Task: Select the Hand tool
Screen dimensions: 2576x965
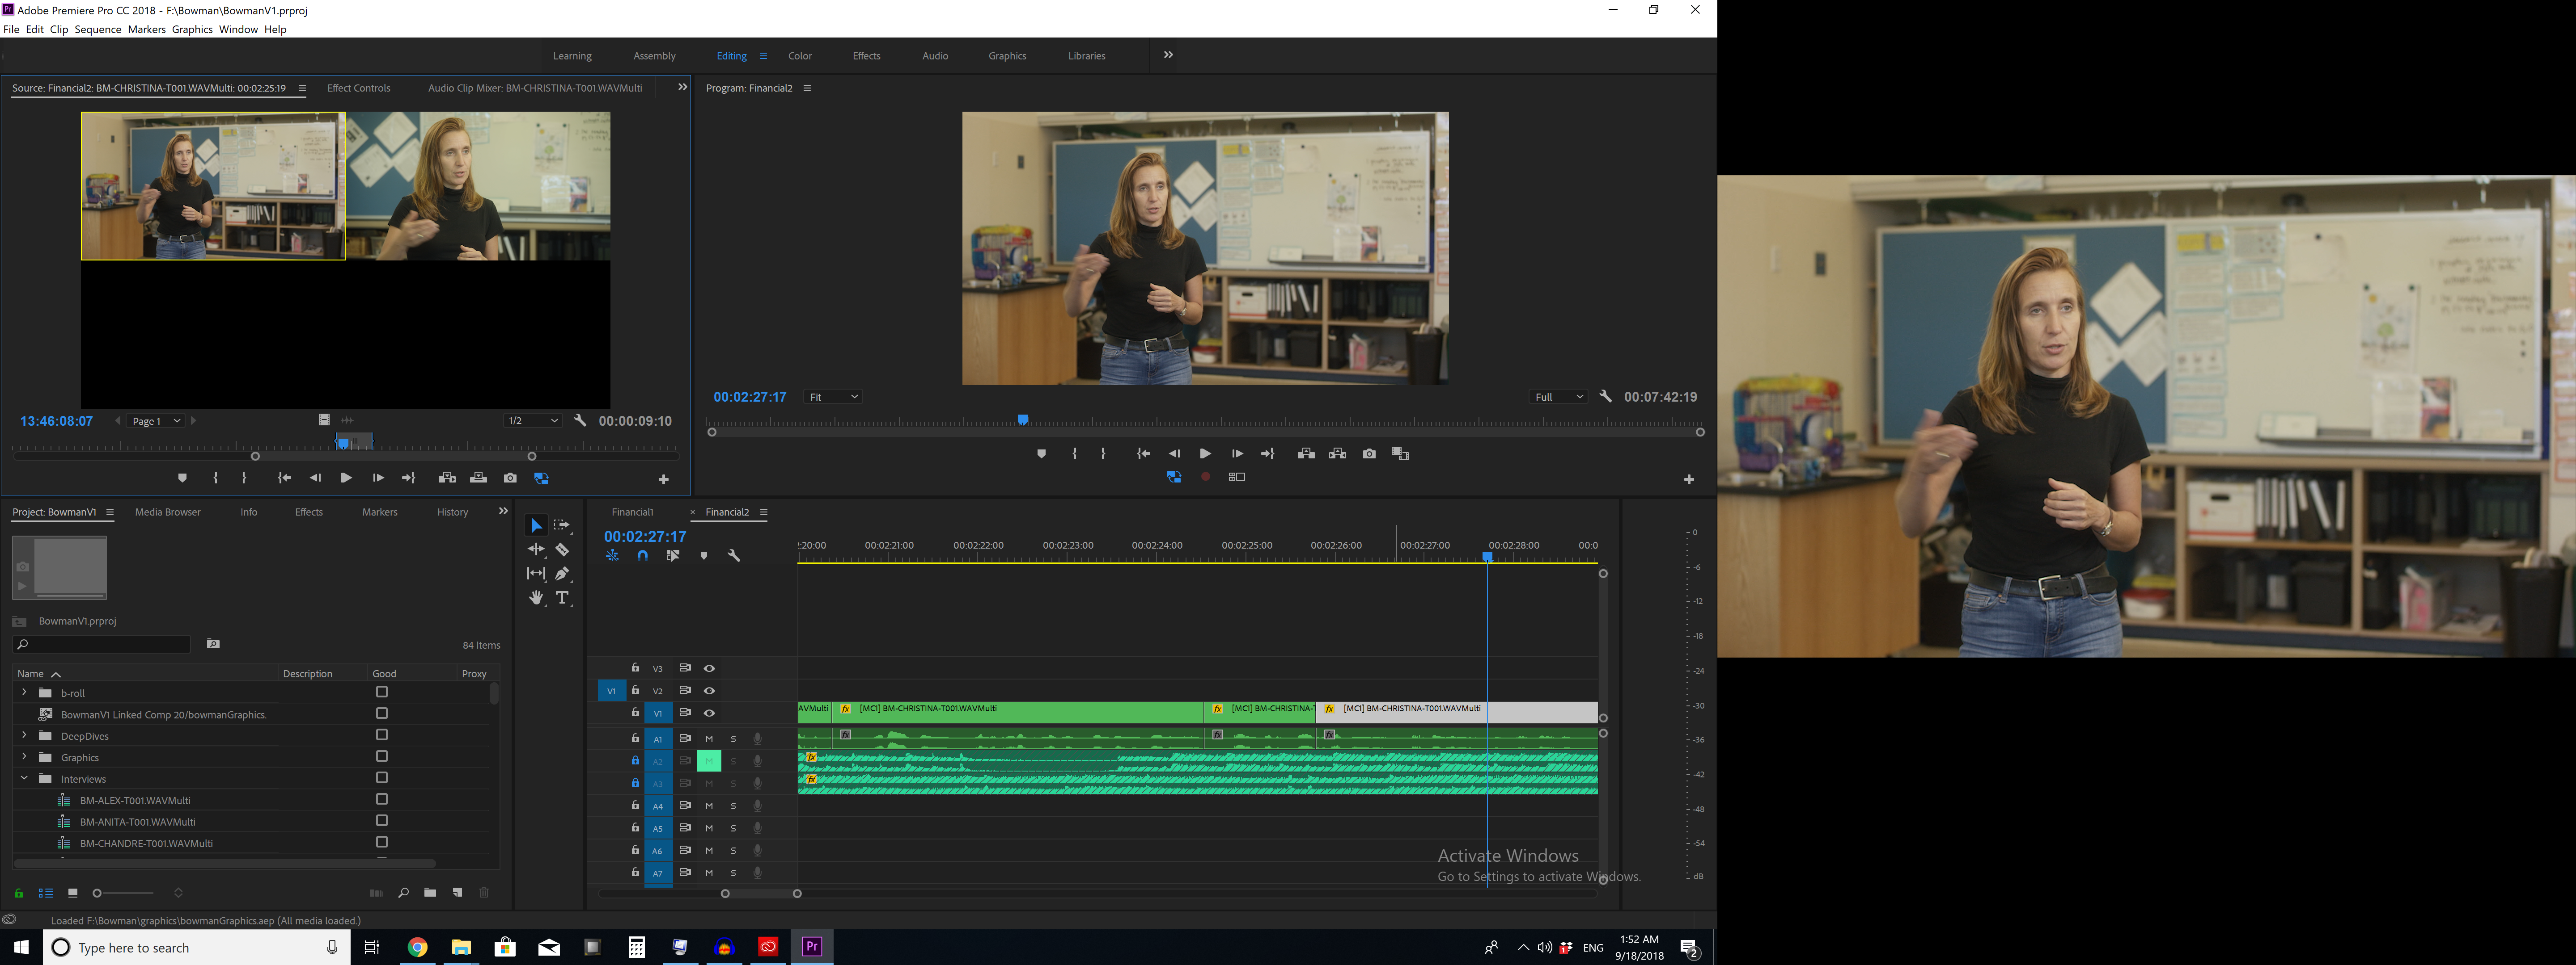Action: [x=536, y=597]
